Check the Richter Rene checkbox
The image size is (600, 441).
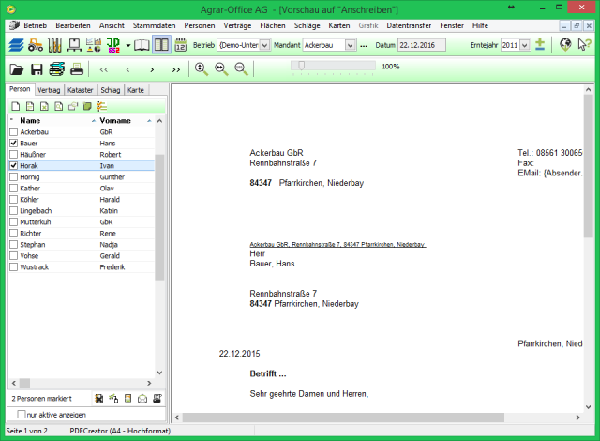(x=14, y=234)
